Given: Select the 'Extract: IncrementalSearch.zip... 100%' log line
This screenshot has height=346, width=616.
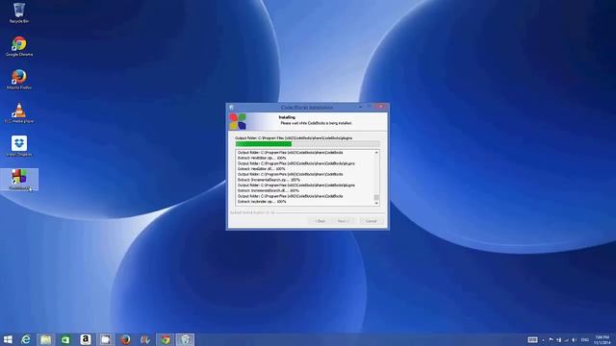Looking at the screenshot, I should pyautogui.click(x=269, y=180).
